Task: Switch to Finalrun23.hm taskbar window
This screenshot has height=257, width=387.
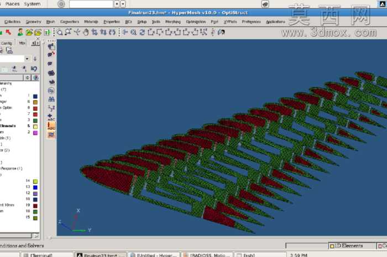Action: tap(100, 255)
